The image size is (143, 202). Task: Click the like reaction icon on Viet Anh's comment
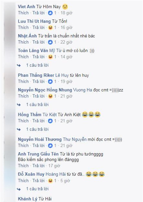[50, 13]
